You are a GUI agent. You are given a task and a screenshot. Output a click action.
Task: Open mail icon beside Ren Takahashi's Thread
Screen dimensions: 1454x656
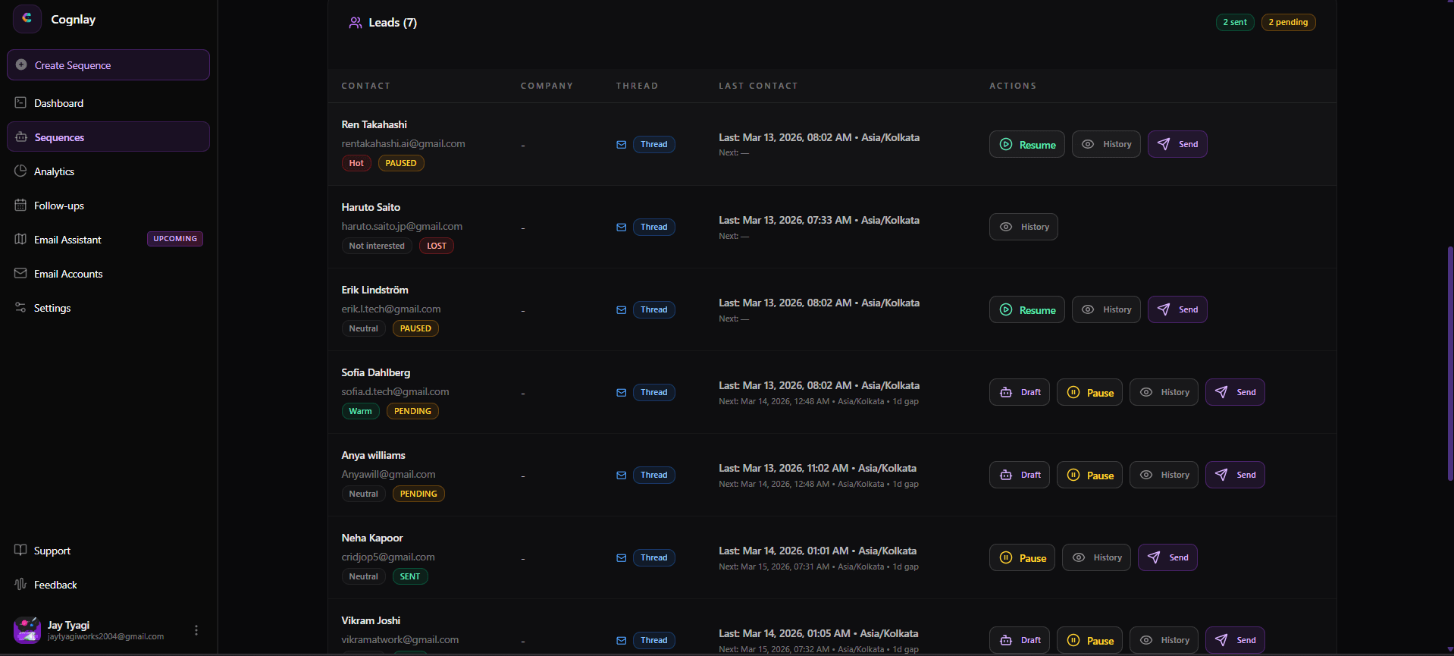(x=621, y=145)
